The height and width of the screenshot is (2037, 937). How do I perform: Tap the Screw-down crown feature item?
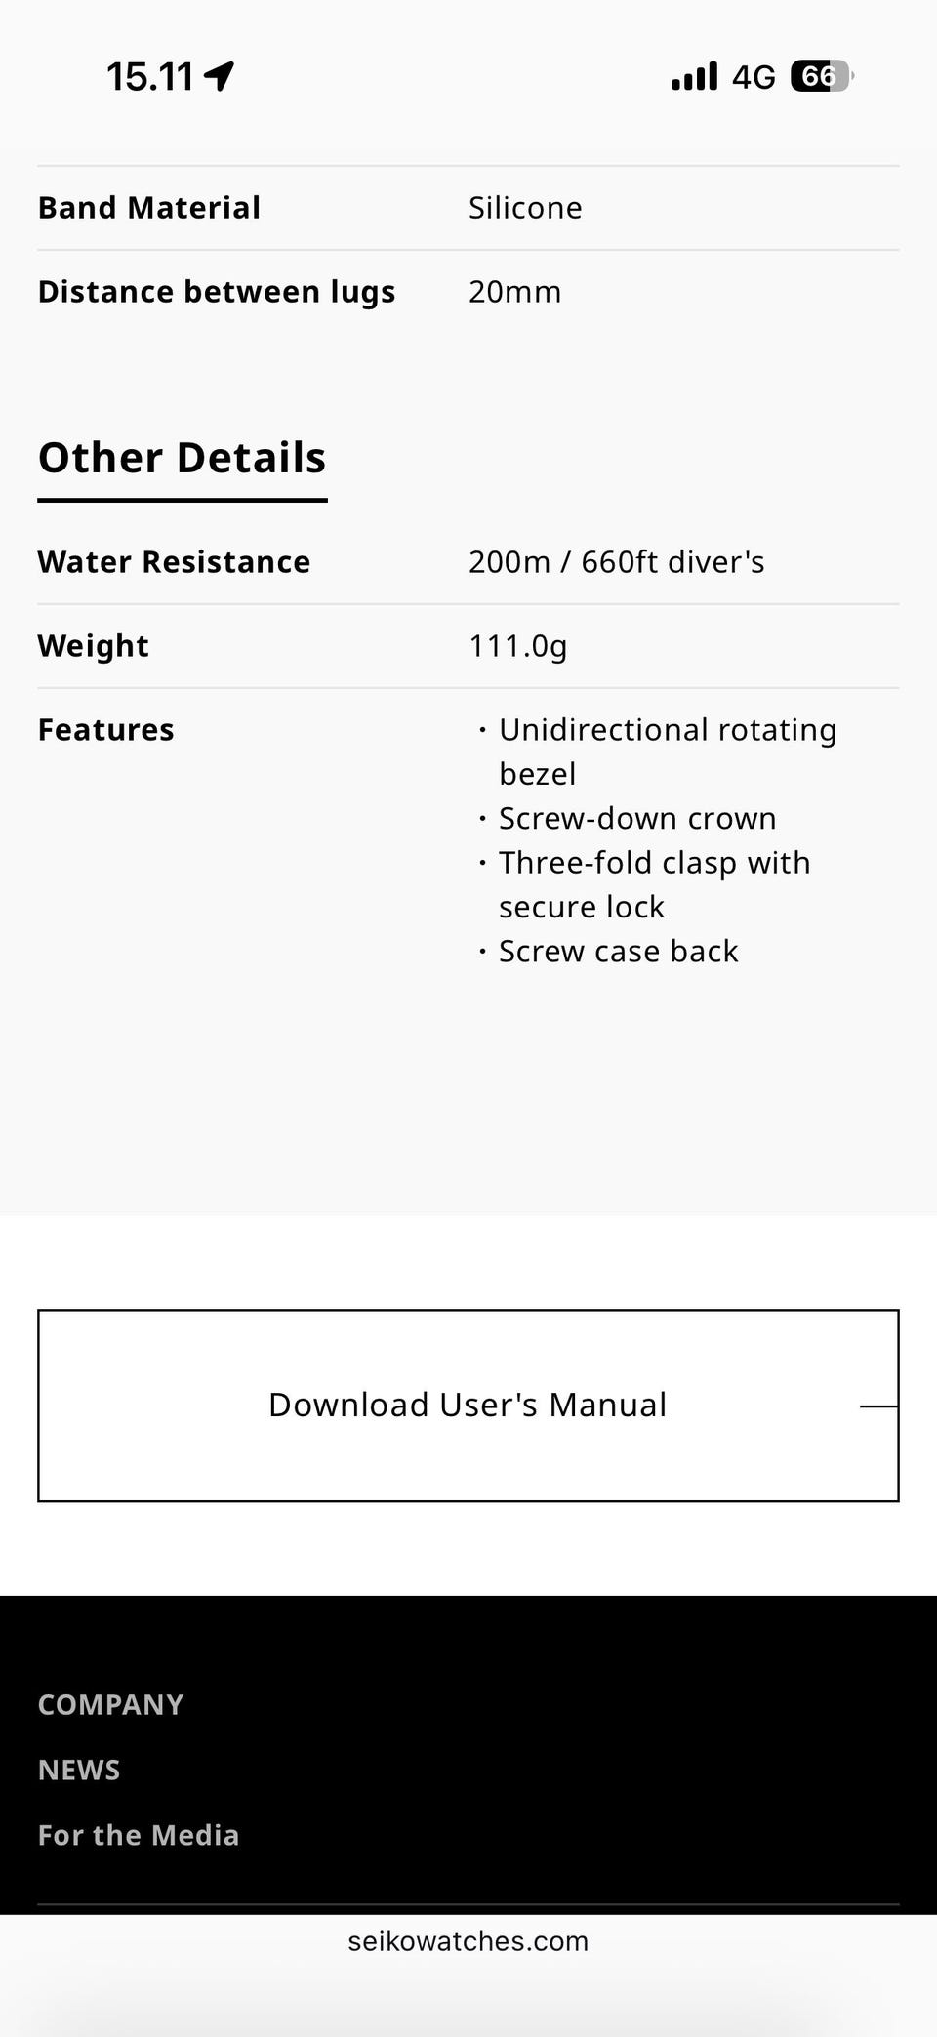(x=637, y=819)
